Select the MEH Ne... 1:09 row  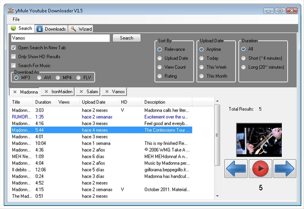102,156
